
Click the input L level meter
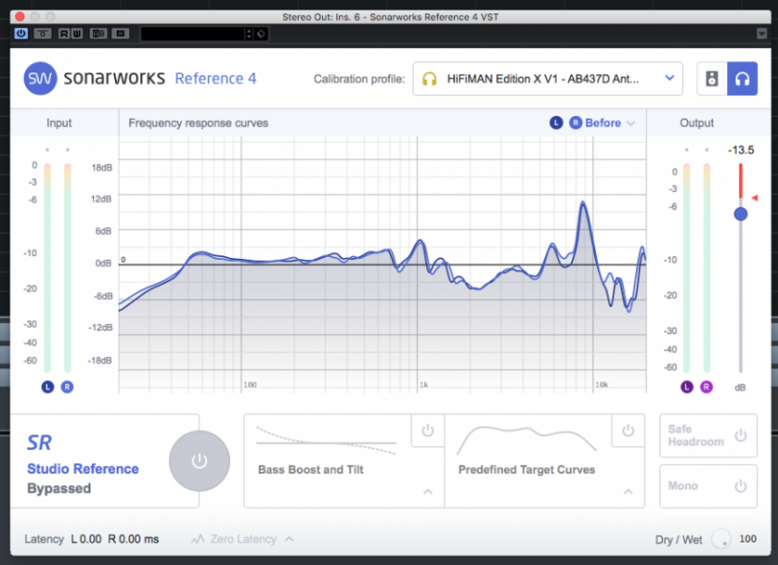pos(48,267)
